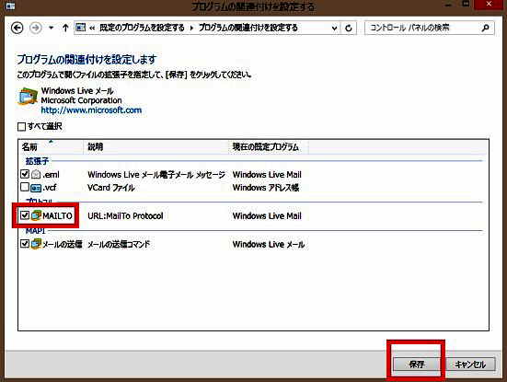Sort by the 現在の既定プログラム column header

[x=269, y=147]
